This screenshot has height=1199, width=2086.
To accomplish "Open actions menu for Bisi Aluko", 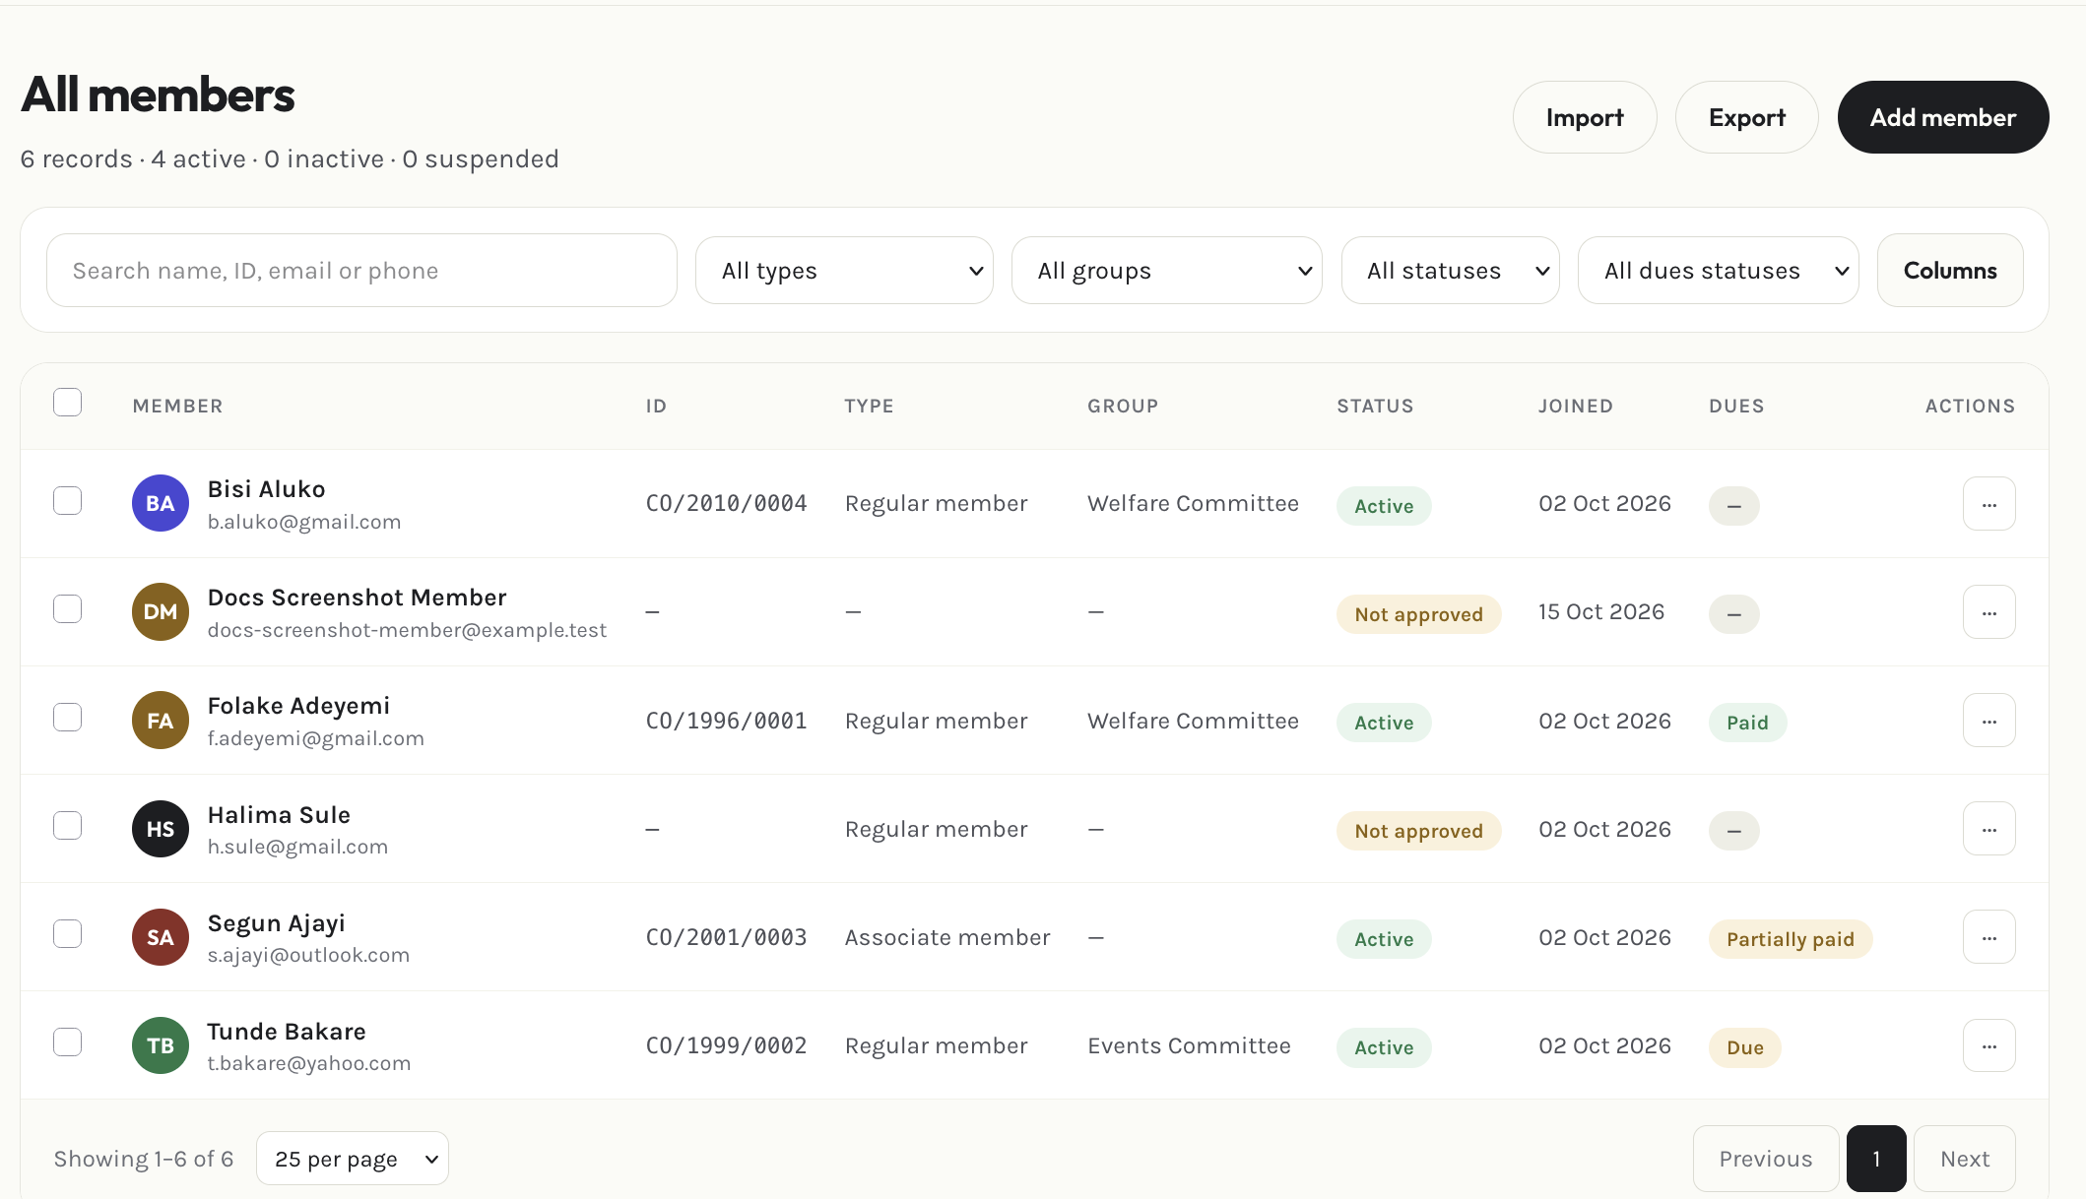I will pos(1988,504).
